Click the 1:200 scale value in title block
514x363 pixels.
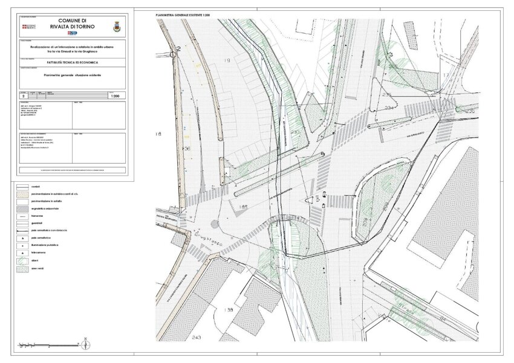coord(115,95)
